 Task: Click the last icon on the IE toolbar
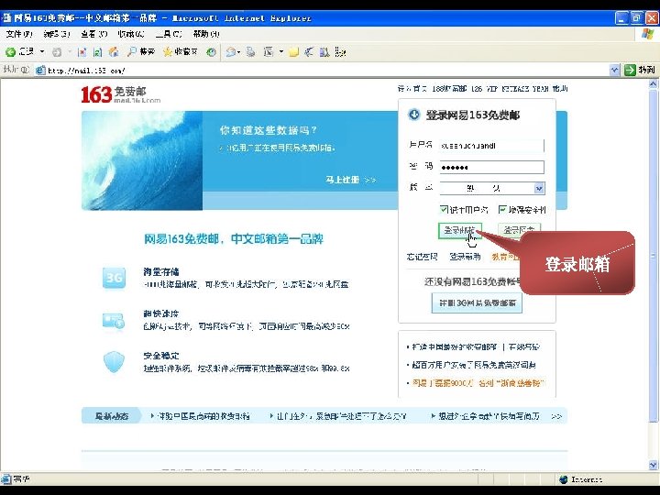(x=340, y=51)
